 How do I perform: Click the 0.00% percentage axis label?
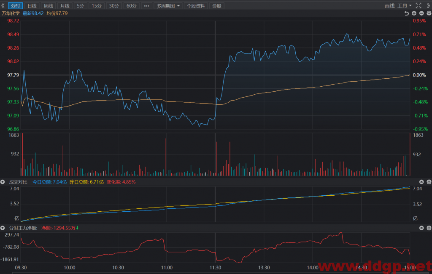click(x=419, y=75)
